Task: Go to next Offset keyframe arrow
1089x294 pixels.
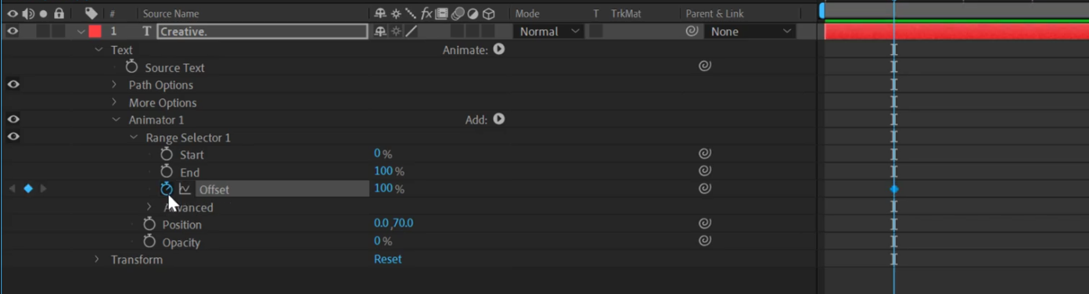Action: tap(43, 188)
